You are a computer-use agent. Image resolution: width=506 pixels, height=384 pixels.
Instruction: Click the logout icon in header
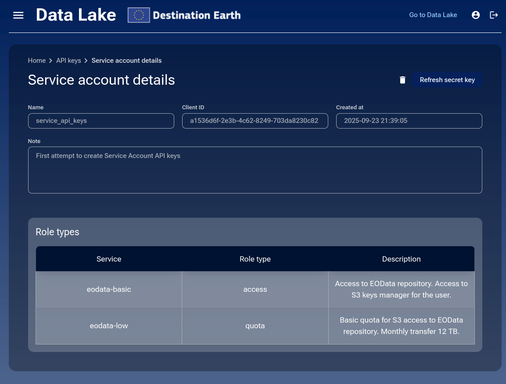coord(494,15)
